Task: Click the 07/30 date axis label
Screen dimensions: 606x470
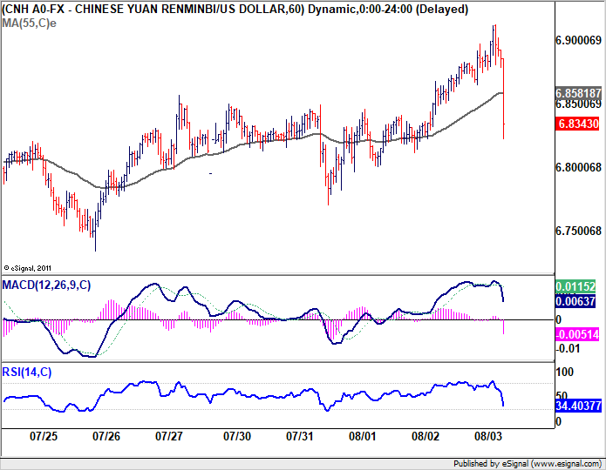Action: (237, 436)
